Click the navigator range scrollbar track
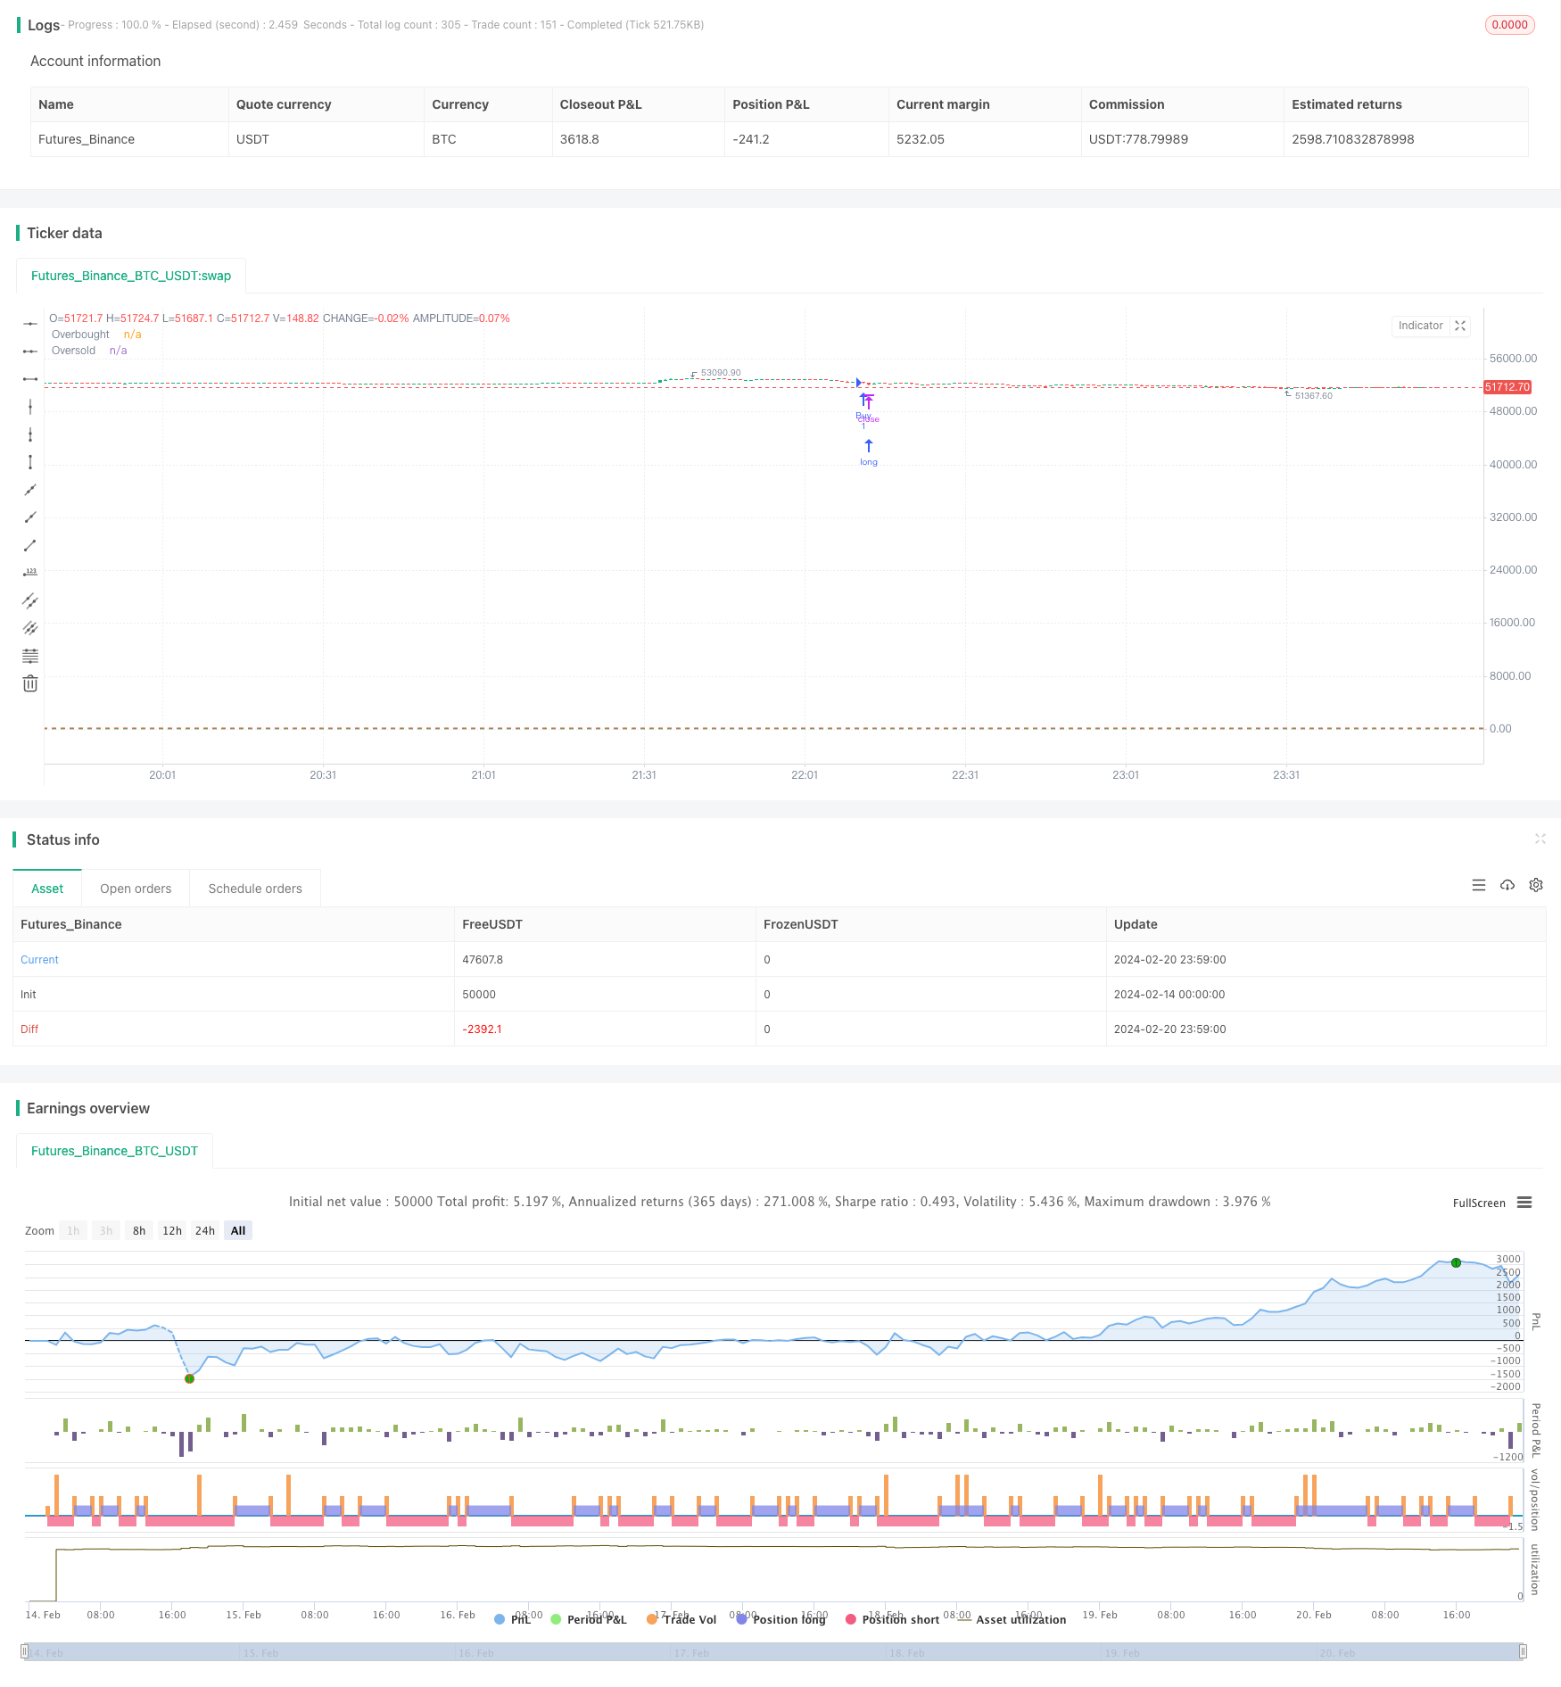Image resolution: width=1561 pixels, height=1687 pixels. (x=774, y=1651)
